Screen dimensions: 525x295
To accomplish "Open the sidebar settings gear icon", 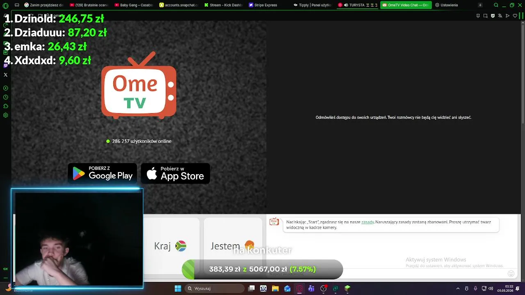I will 5,115.
